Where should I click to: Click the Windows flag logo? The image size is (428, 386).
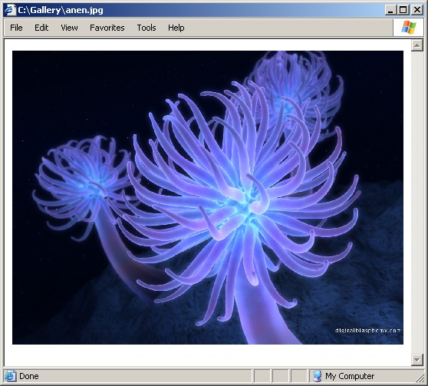409,28
